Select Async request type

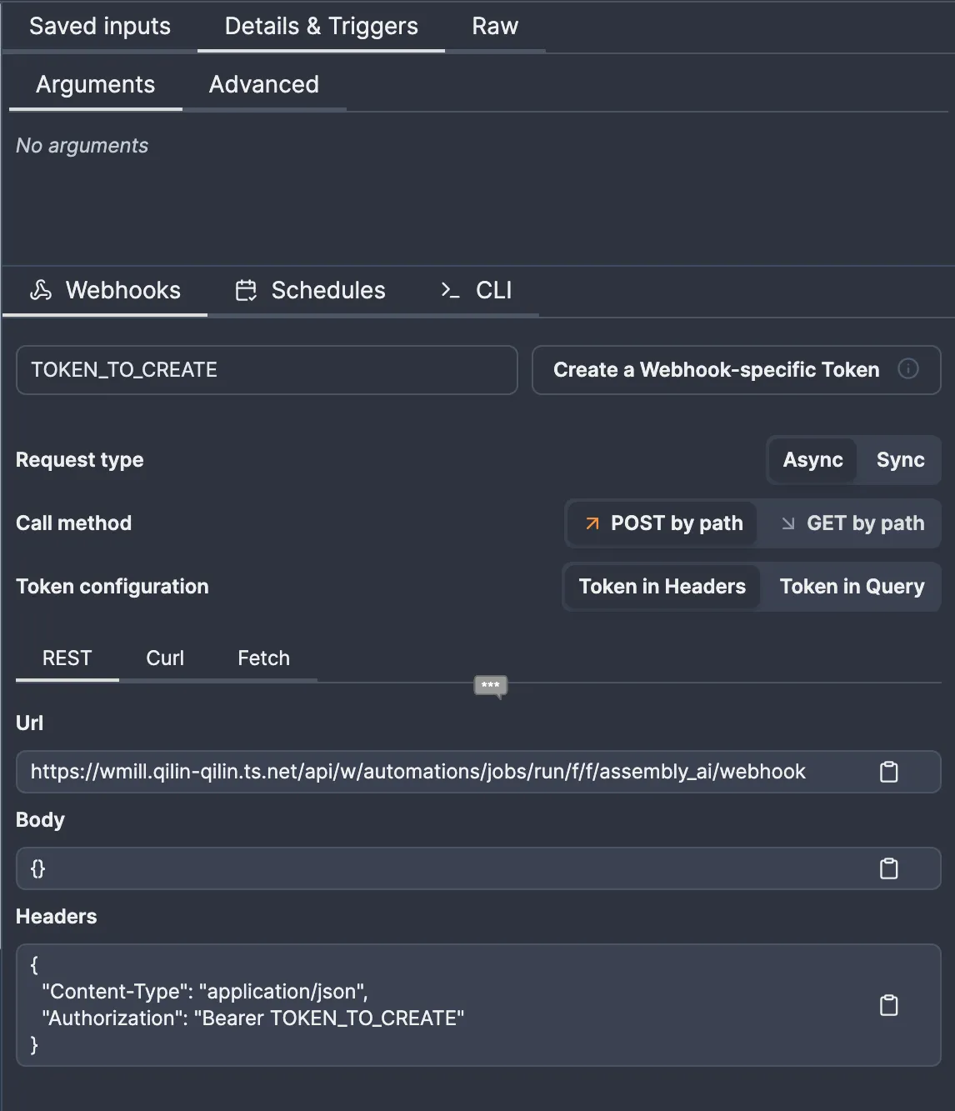click(x=812, y=460)
